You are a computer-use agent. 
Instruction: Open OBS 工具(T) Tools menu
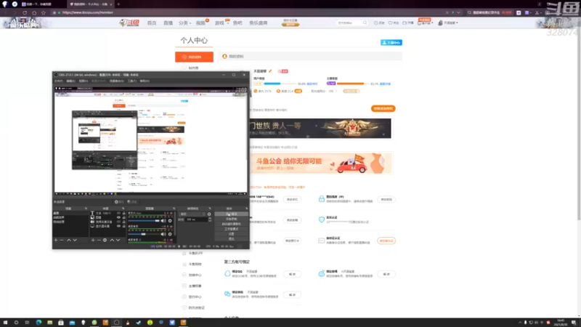pos(132,81)
